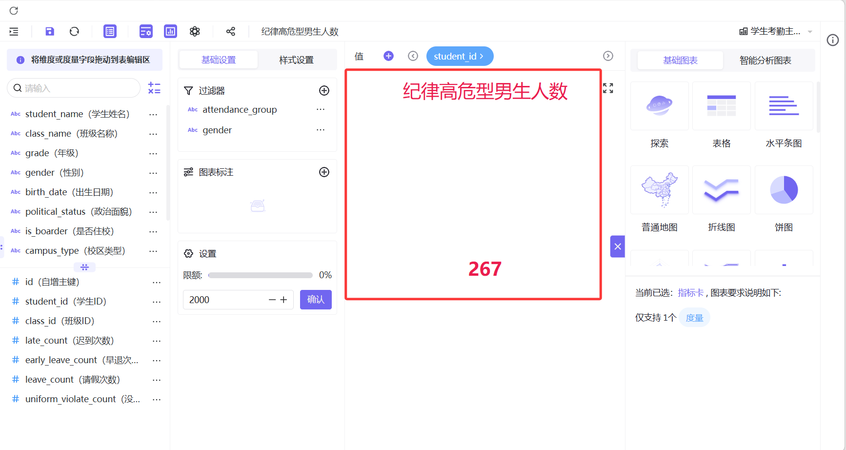Screen dimensions: 846x450
Task: Open options menu for uniform_violate_count field
Action: [157, 399]
